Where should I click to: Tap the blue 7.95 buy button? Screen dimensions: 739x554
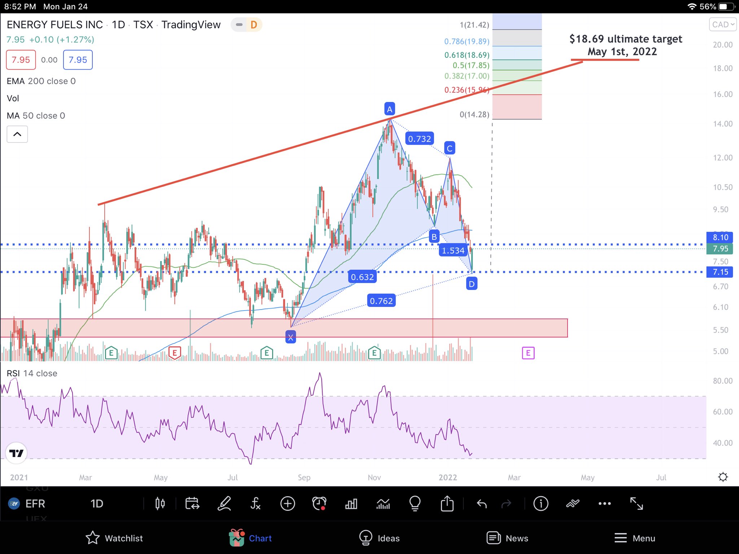coord(78,60)
